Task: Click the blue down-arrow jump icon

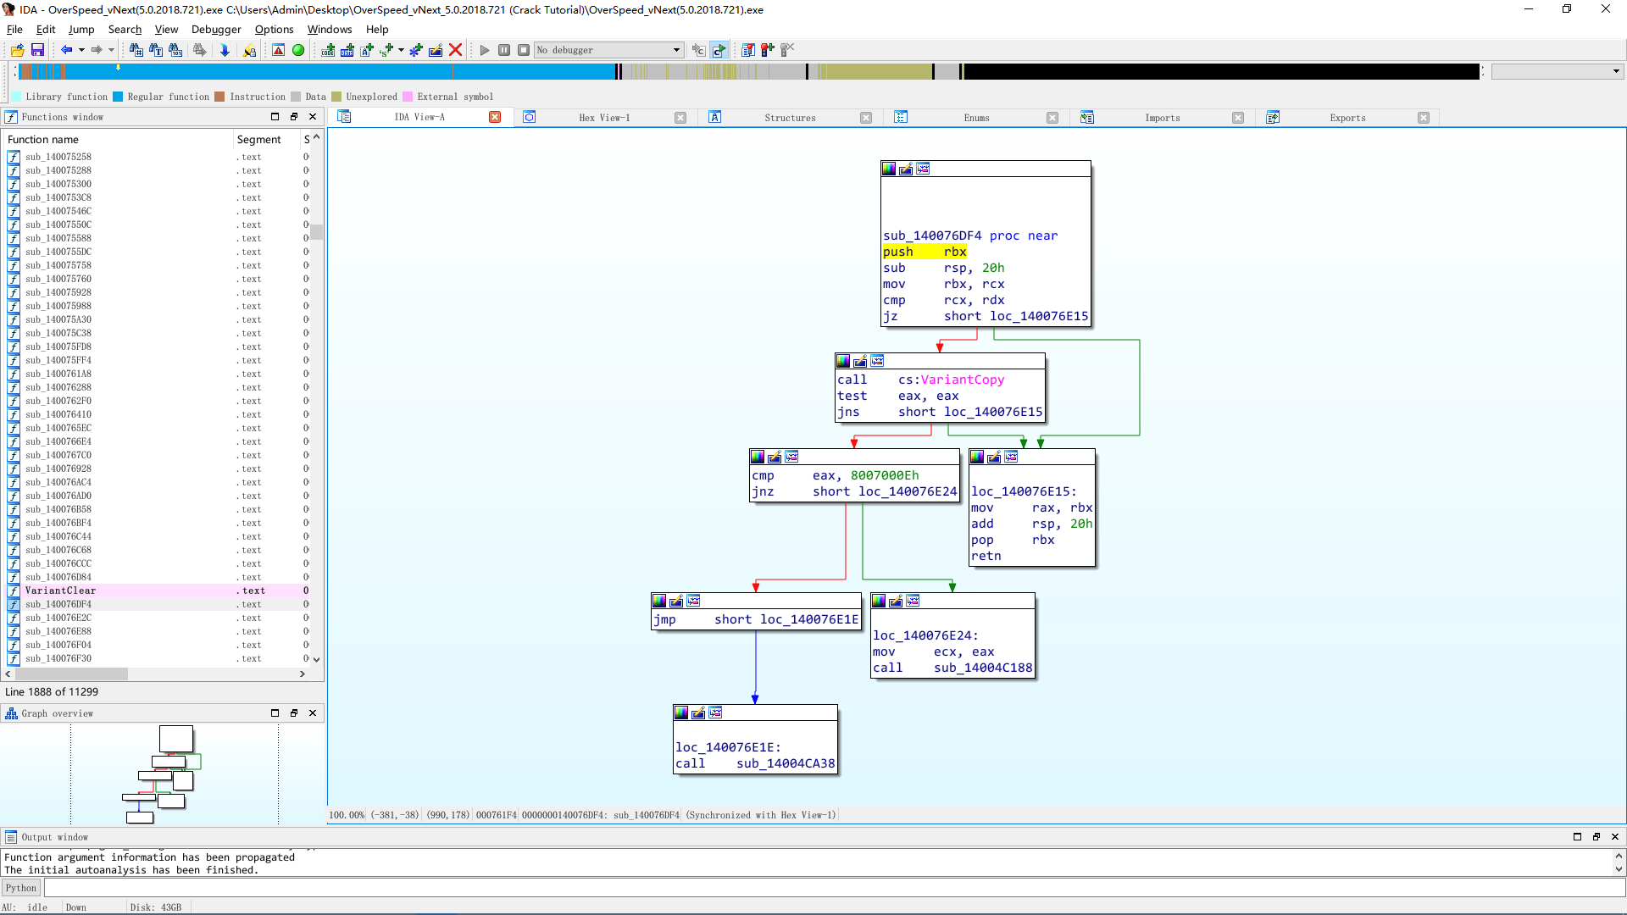Action: point(225,50)
